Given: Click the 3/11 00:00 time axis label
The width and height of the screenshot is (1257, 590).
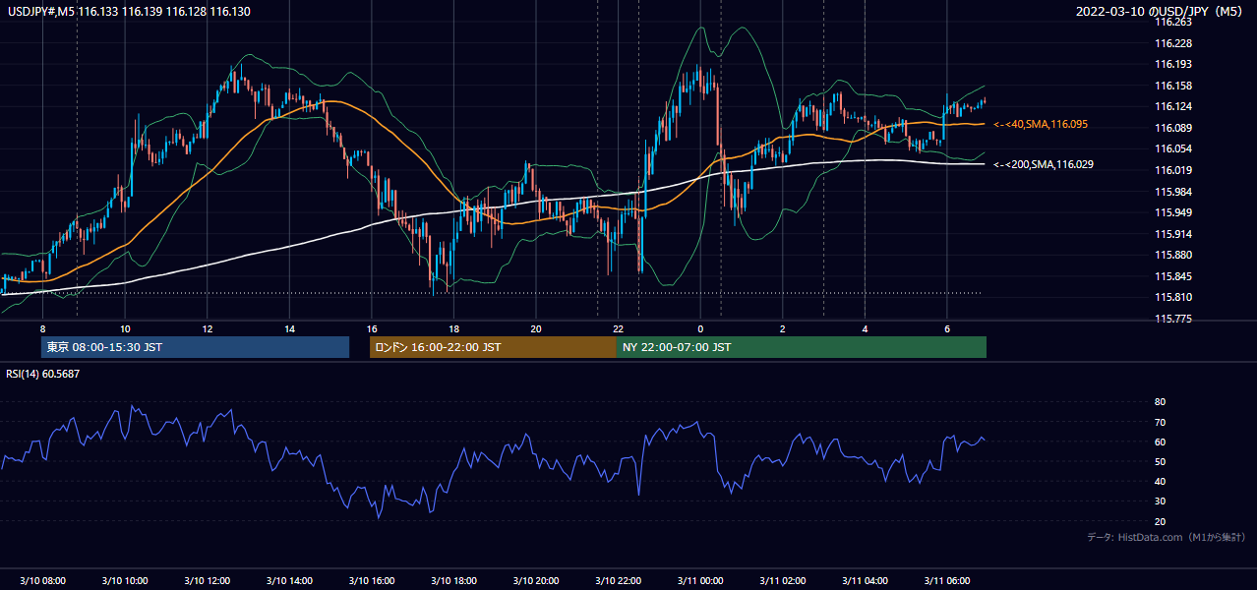Looking at the screenshot, I should pyautogui.click(x=699, y=581).
